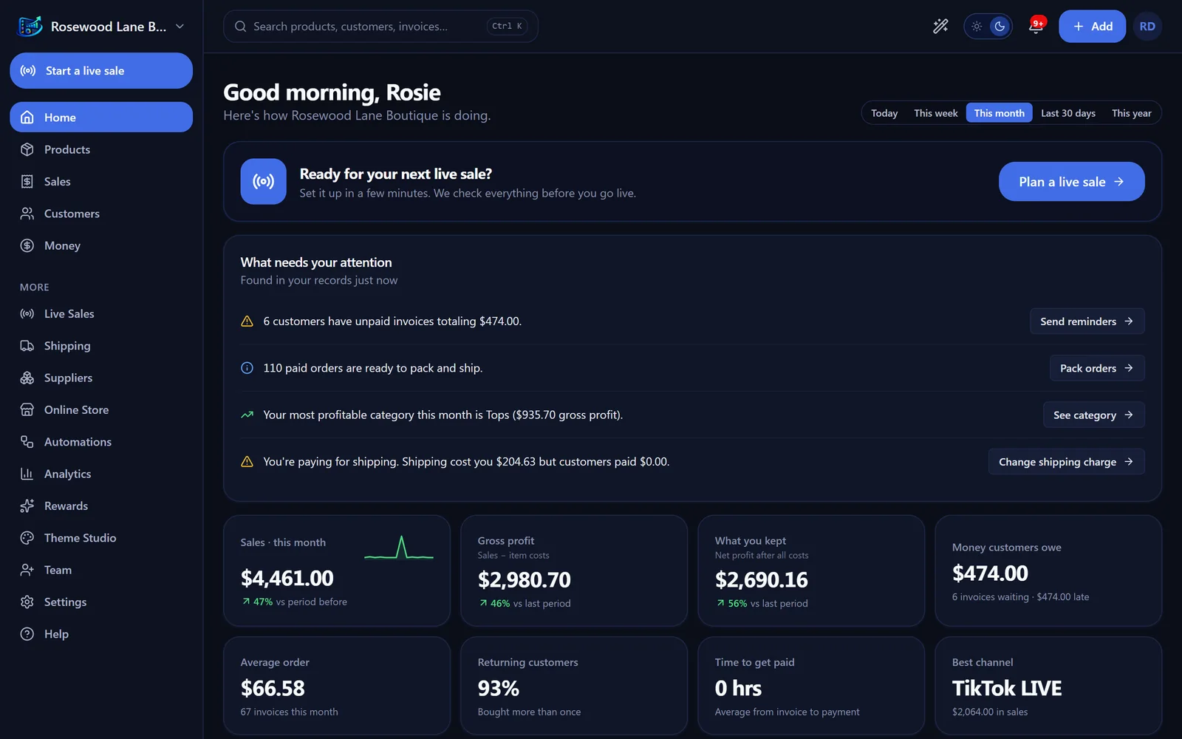
Task: Switch to dark mode moon icon
Action: pyautogui.click(x=1000, y=27)
